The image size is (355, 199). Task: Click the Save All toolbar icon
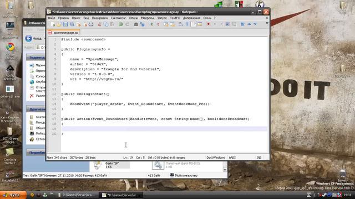(x=72, y=24)
